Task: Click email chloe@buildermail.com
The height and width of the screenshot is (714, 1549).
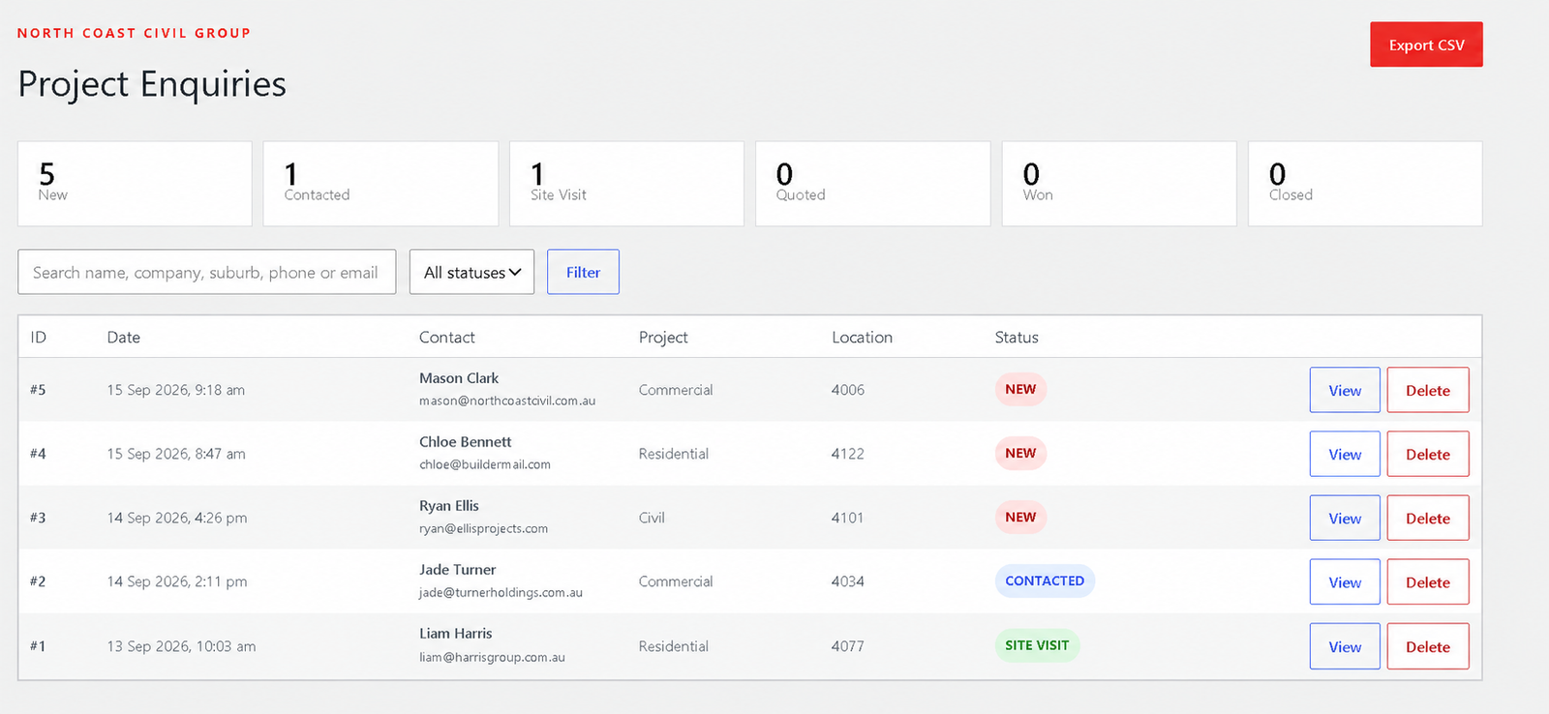Action: [485, 464]
